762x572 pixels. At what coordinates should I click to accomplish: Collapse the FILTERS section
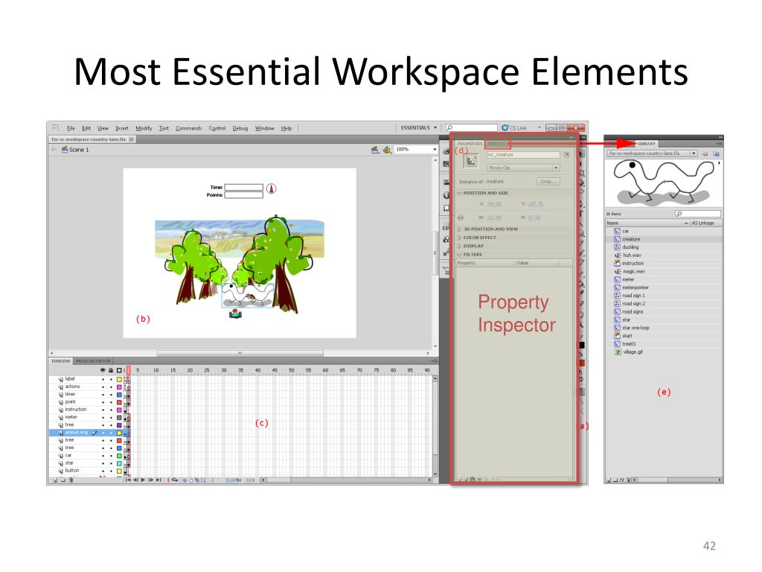coord(460,255)
